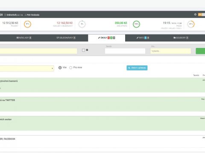
Task: Click the 12 512,50 Kč amount
Action: (10, 23)
